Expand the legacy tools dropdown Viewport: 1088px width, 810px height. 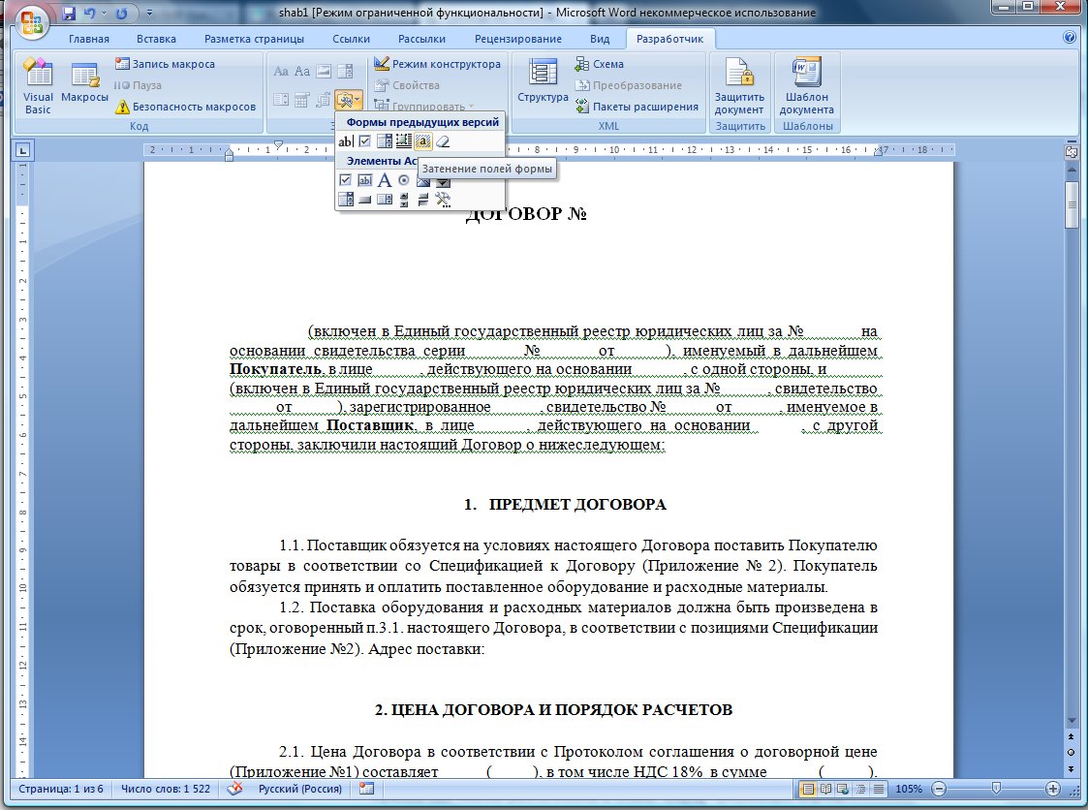coord(349,100)
